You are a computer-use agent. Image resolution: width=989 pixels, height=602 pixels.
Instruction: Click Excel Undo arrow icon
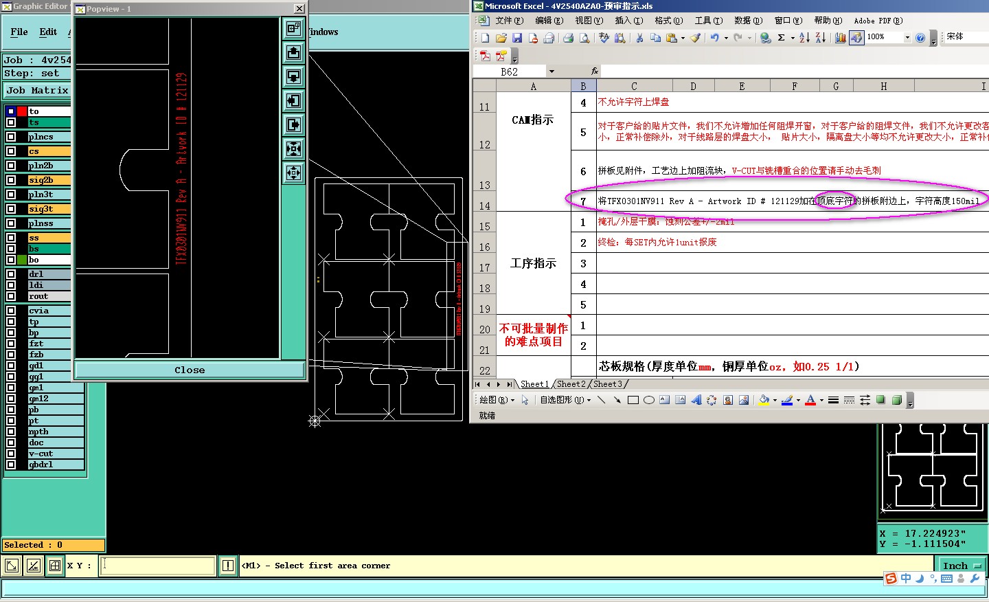(715, 38)
